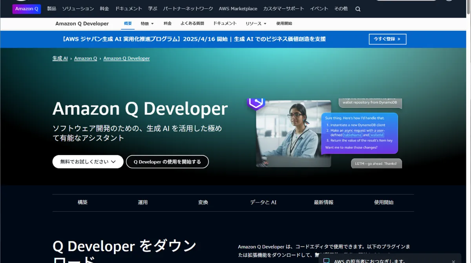The width and height of the screenshot is (471, 263).
Task: Open the 製品 menu
Action: 51,9
